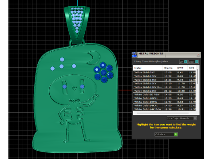Select the White Gold:10KW row
This screenshot has height=159, width=213.
tap(164, 102)
